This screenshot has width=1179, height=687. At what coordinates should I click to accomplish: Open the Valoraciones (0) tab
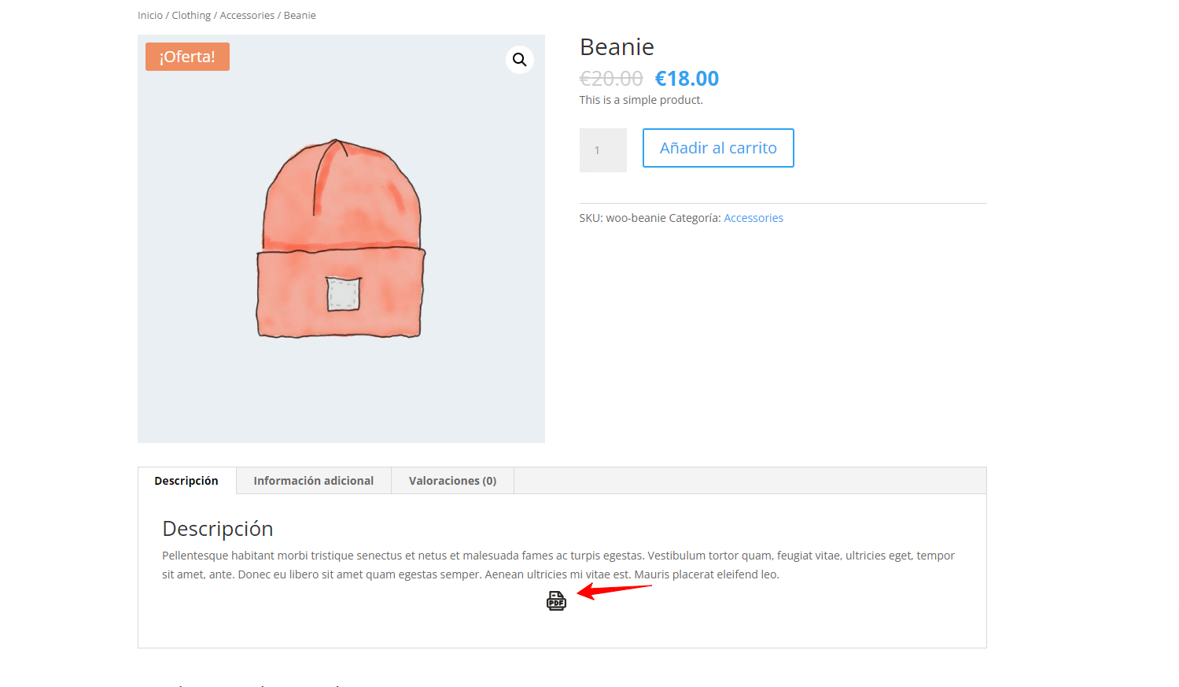tap(453, 481)
